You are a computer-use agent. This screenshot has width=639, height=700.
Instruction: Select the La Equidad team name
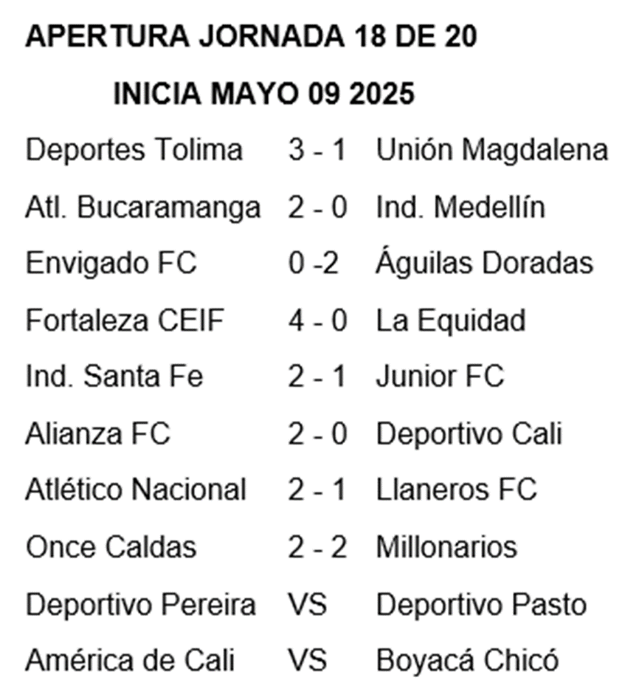(451, 321)
